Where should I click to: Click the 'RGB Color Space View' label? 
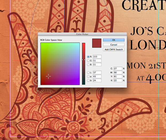coord(51,40)
